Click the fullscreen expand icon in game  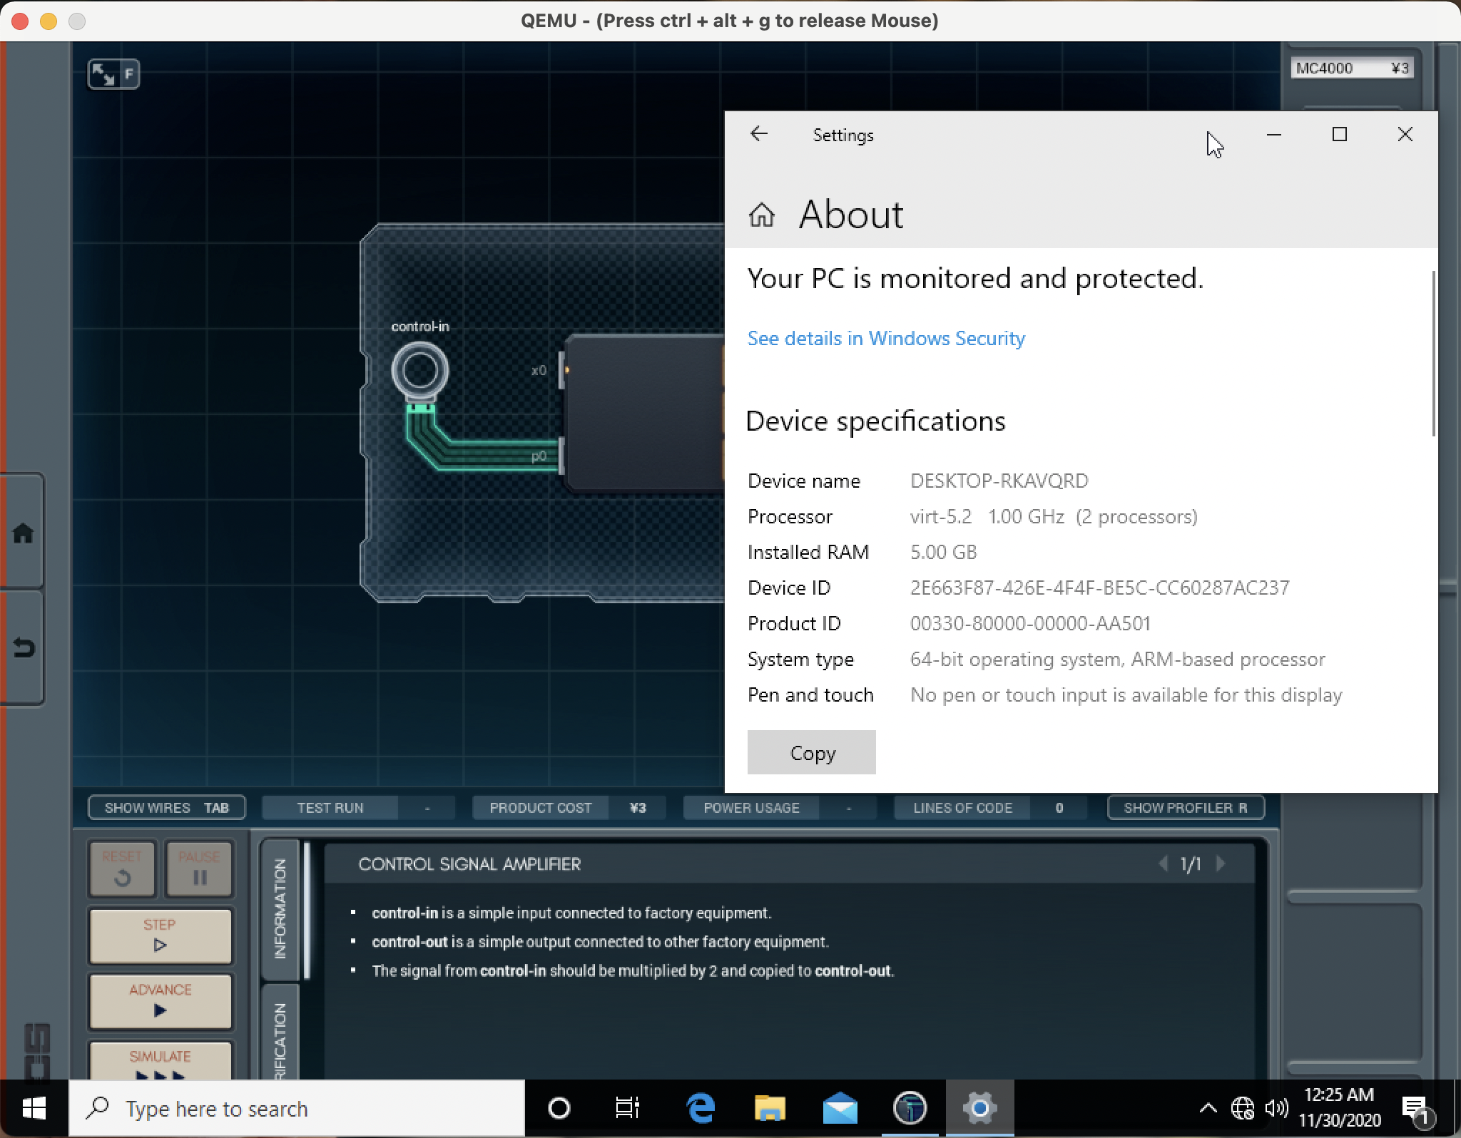(x=104, y=74)
